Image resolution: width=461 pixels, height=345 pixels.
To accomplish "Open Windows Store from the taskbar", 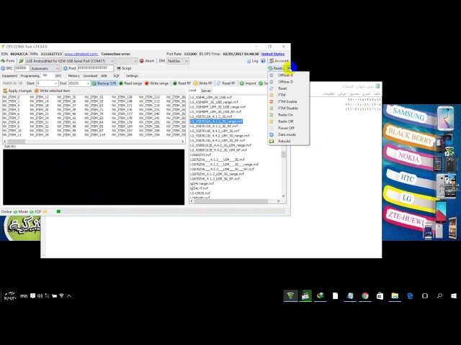I will [380, 296].
